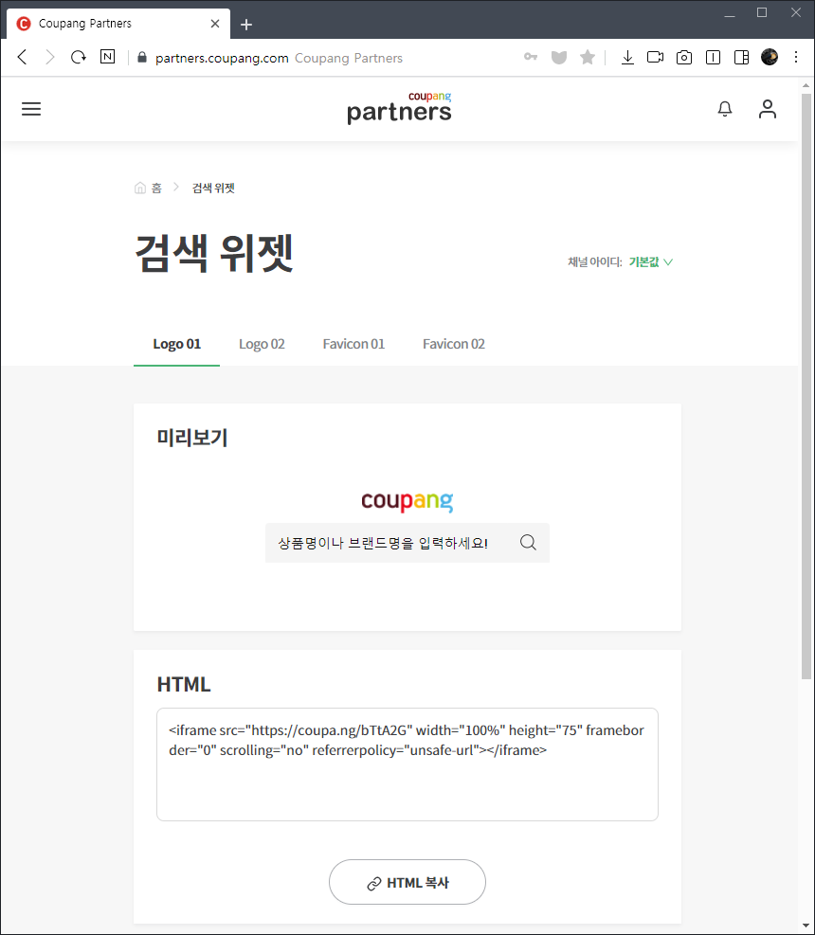This screenshot has height=935, width=815.
Task: Open browser three-dot menu
Action: pos(796,57)
